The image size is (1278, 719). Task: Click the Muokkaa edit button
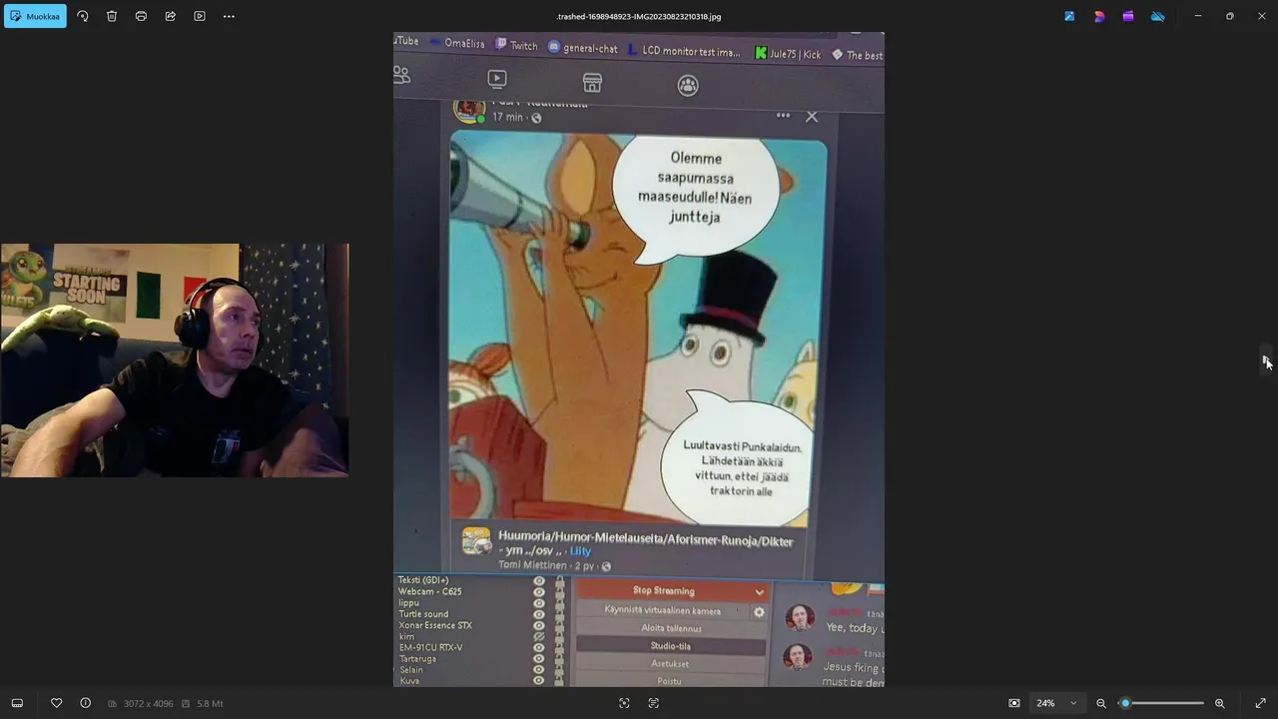pyautogui.click(x=35, y=16)
